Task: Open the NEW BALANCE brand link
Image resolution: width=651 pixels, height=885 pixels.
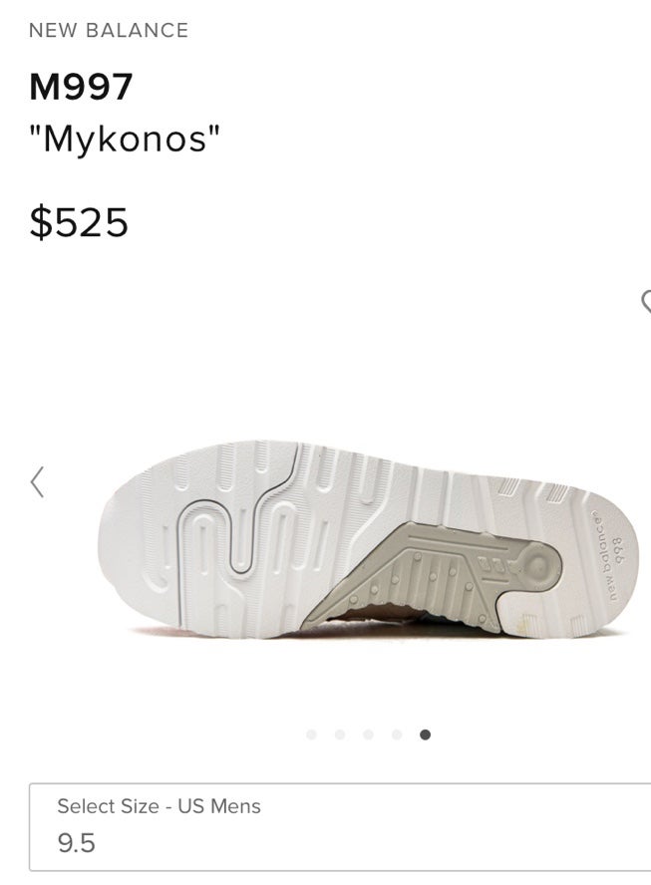Action: (x=109, y=31)
